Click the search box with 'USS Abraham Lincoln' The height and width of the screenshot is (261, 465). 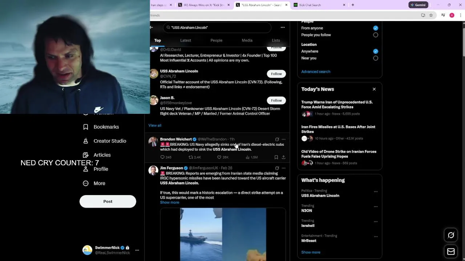217,28
